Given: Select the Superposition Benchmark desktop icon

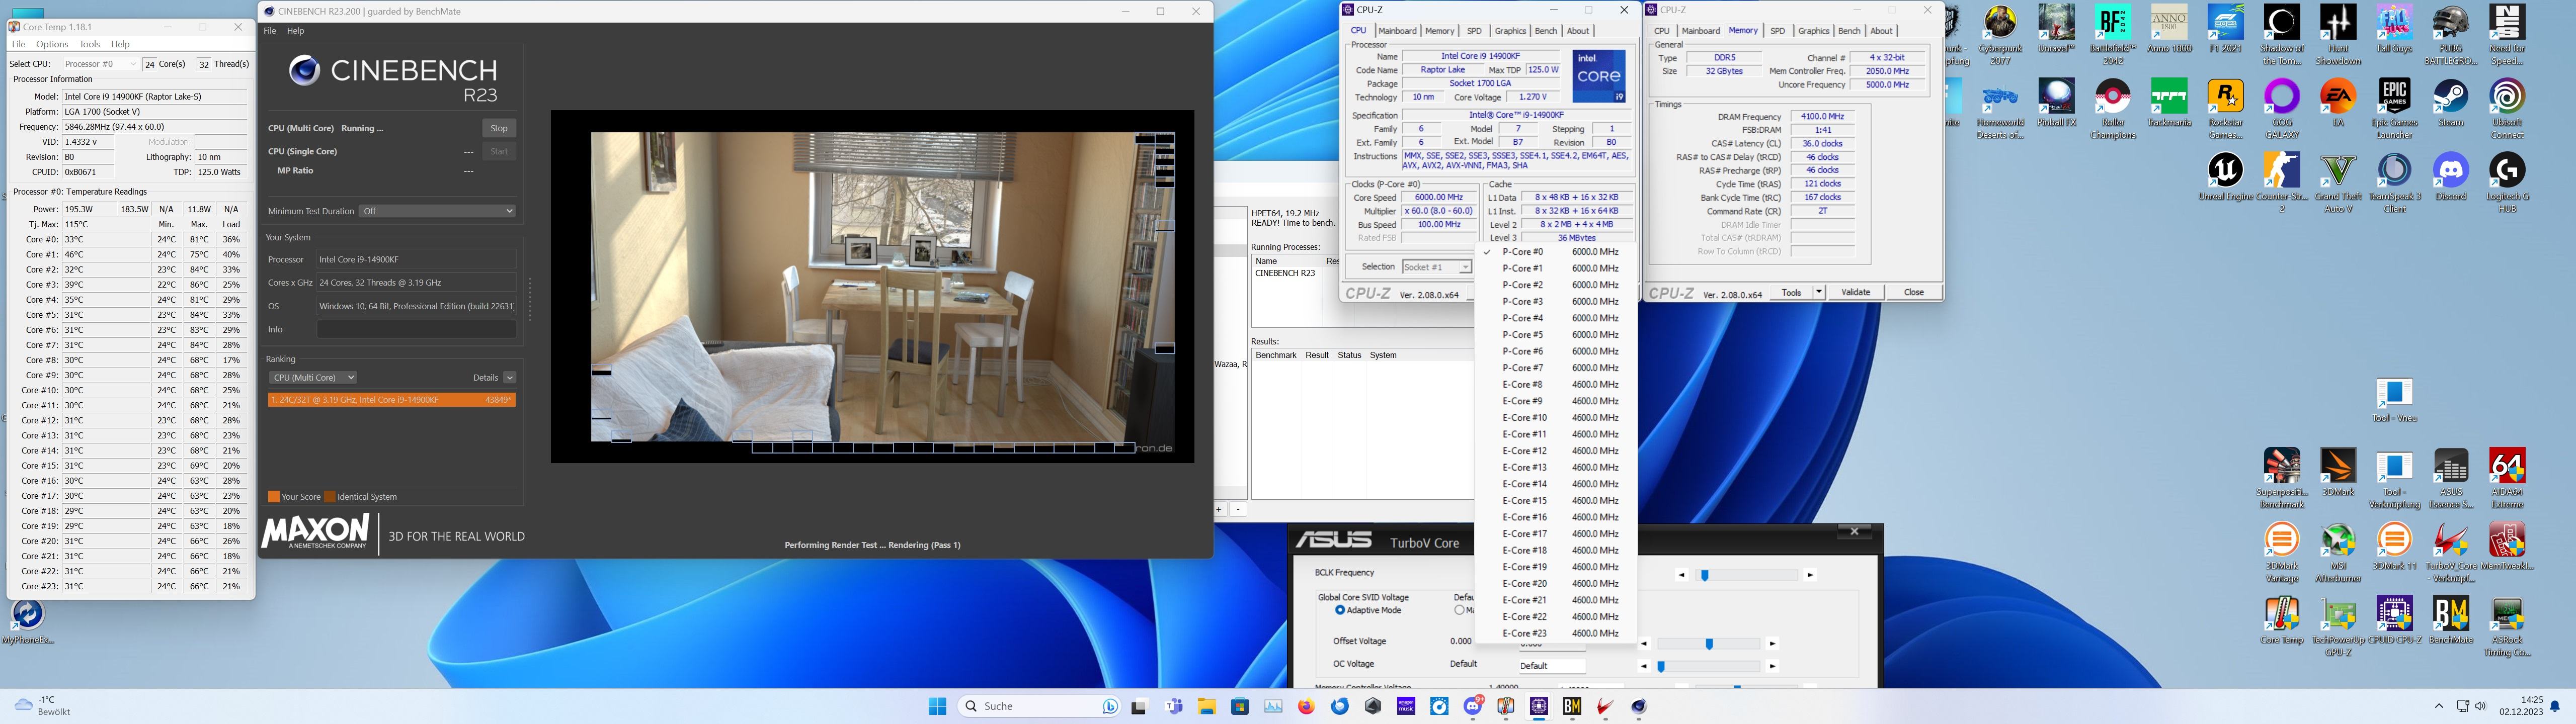Looking at the screenshot, I should pos(2282,478).
